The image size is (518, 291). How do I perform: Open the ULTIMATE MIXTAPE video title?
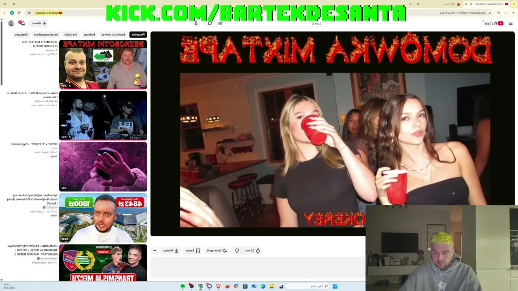coord(40,44)
